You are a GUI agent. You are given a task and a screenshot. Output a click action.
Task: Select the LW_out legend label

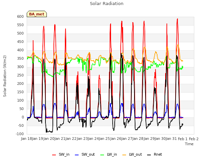pos(135,155)
